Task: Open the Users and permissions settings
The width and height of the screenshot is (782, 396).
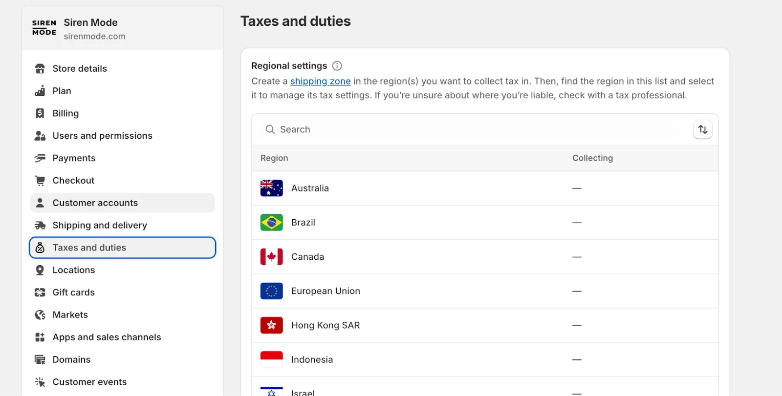Action: (x=122, y=136)
